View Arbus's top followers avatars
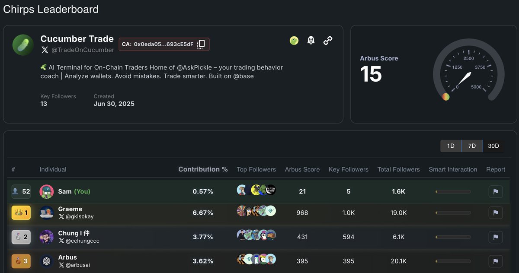This screenshot has width=519, height=273. [x=256, y=259]
